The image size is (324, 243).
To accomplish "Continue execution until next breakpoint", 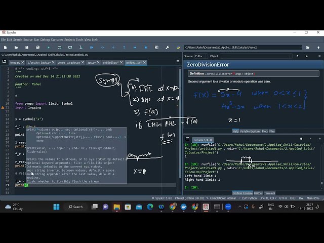I will (x=135, y=48).
